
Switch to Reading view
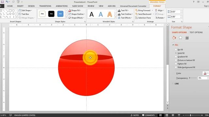pos(173,115)
